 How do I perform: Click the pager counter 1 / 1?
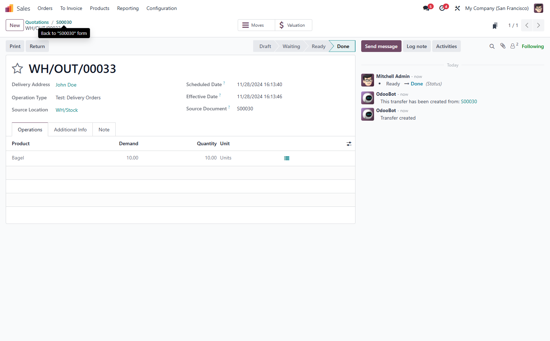click(x=513, y=25)
